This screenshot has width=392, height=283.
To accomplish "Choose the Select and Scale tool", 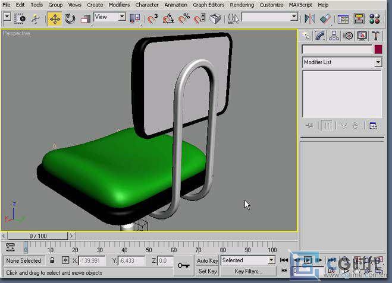I will 86,19.
